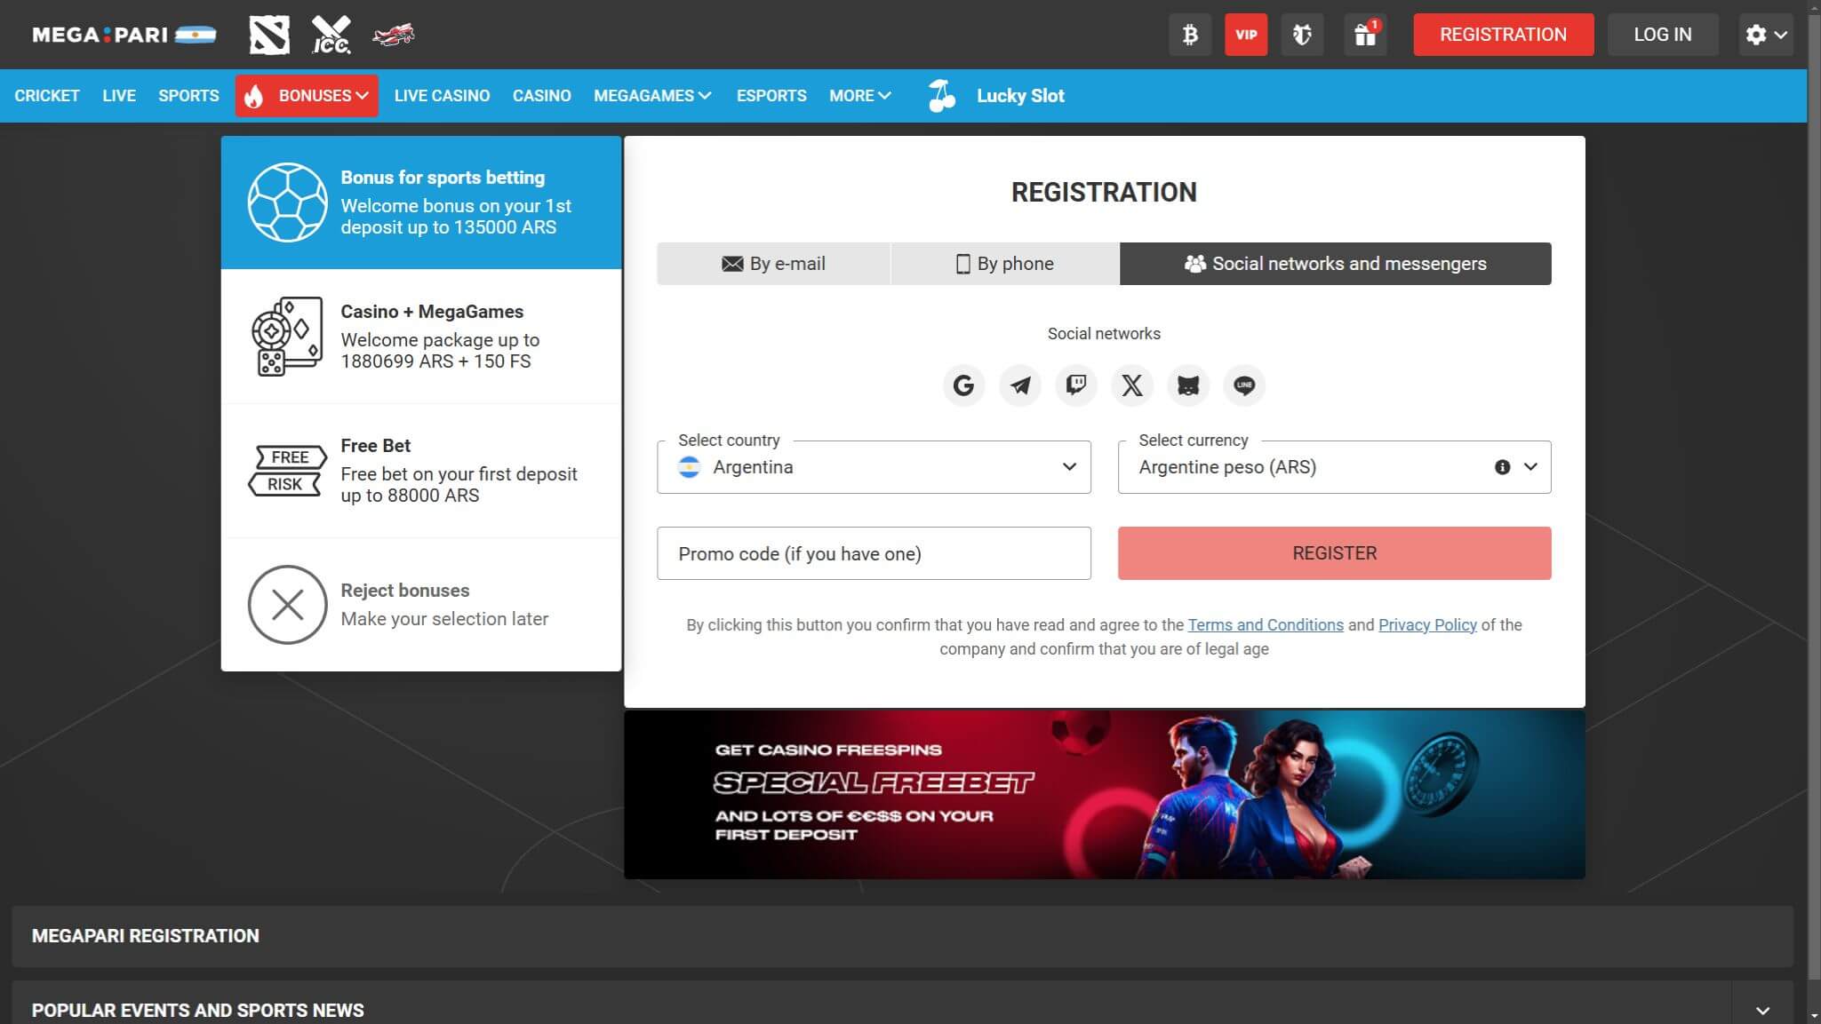Open the VIP badge icon
The height and width of the screenshot is (1024, 1821).
tap(1246, 35)
